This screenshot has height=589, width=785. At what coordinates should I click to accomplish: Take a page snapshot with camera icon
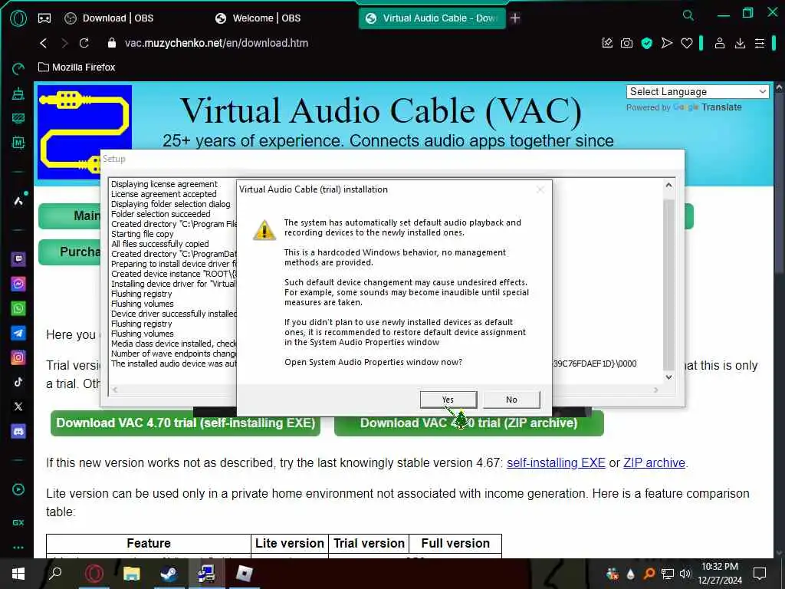[x=626, y=43]
